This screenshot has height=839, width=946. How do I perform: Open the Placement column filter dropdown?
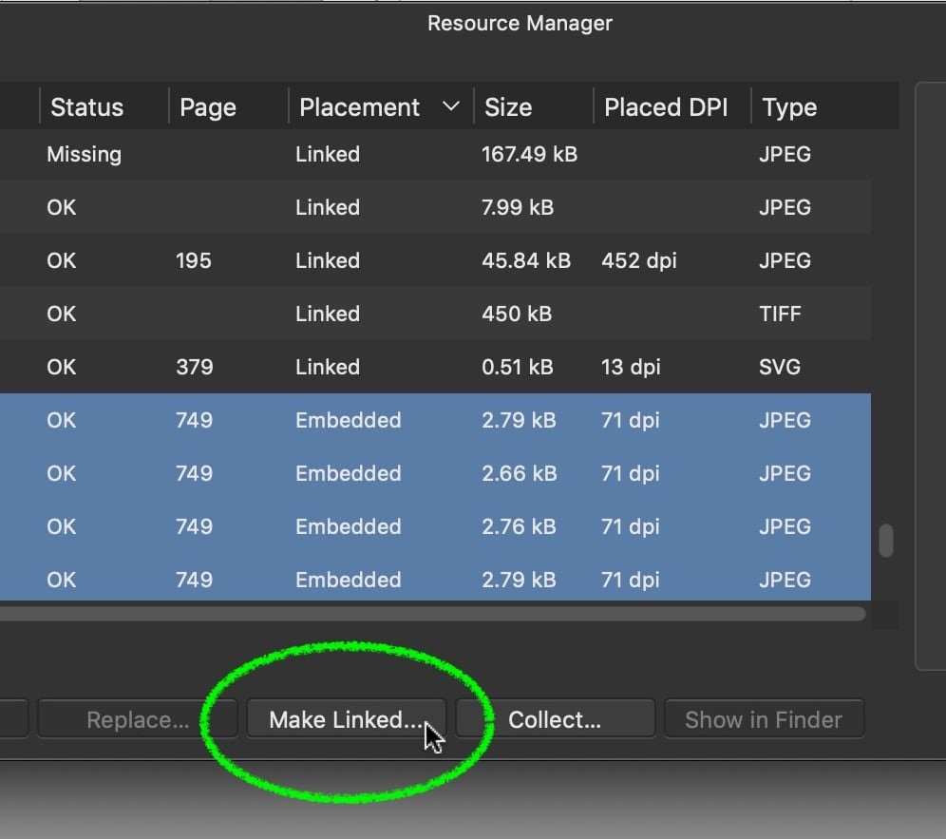(x=450, y=106)
